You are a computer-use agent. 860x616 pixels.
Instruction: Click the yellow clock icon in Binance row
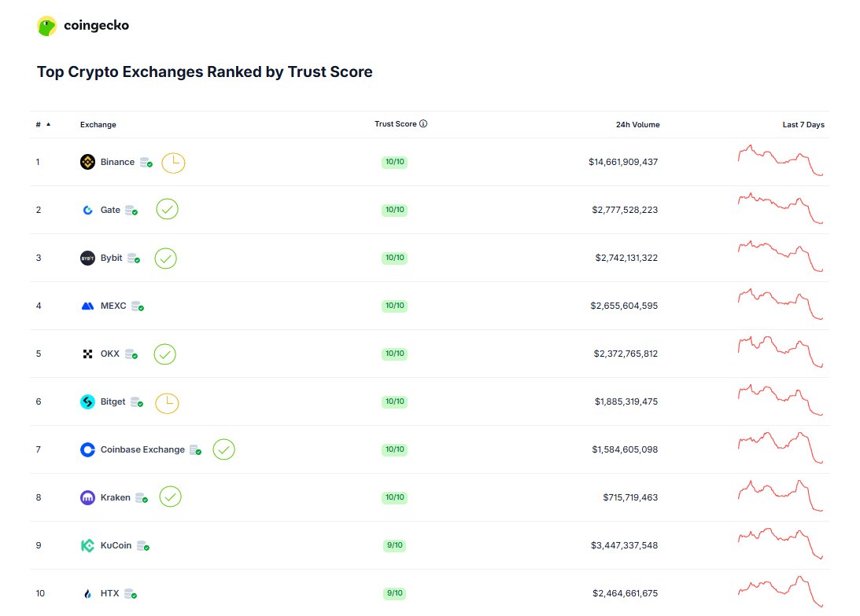click(x=173, y=163)
